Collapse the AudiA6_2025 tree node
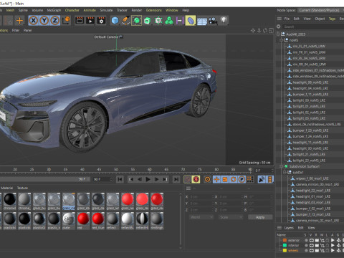The image size is (344, 258). [x=278, y=34]
